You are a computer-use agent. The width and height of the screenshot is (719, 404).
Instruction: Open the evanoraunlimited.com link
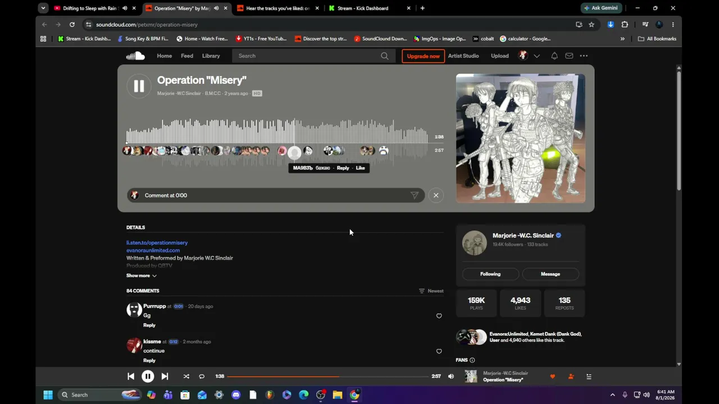(153, 250)
